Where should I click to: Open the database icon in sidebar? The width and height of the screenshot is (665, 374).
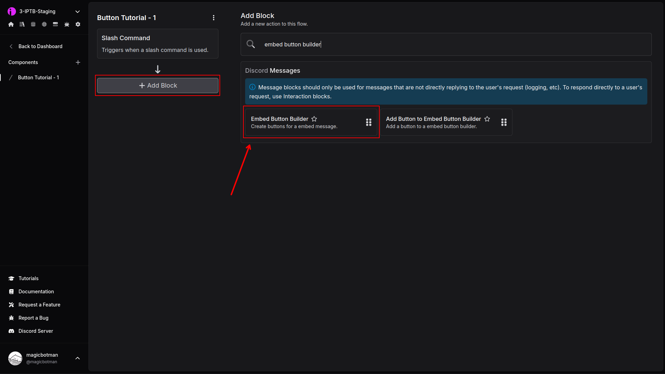[x=33, y=24]
